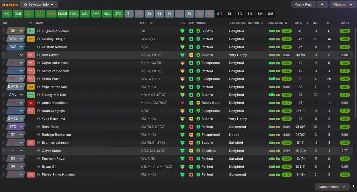
Task: Click the Inj injury icon for James Maddison
Action: 31,103
